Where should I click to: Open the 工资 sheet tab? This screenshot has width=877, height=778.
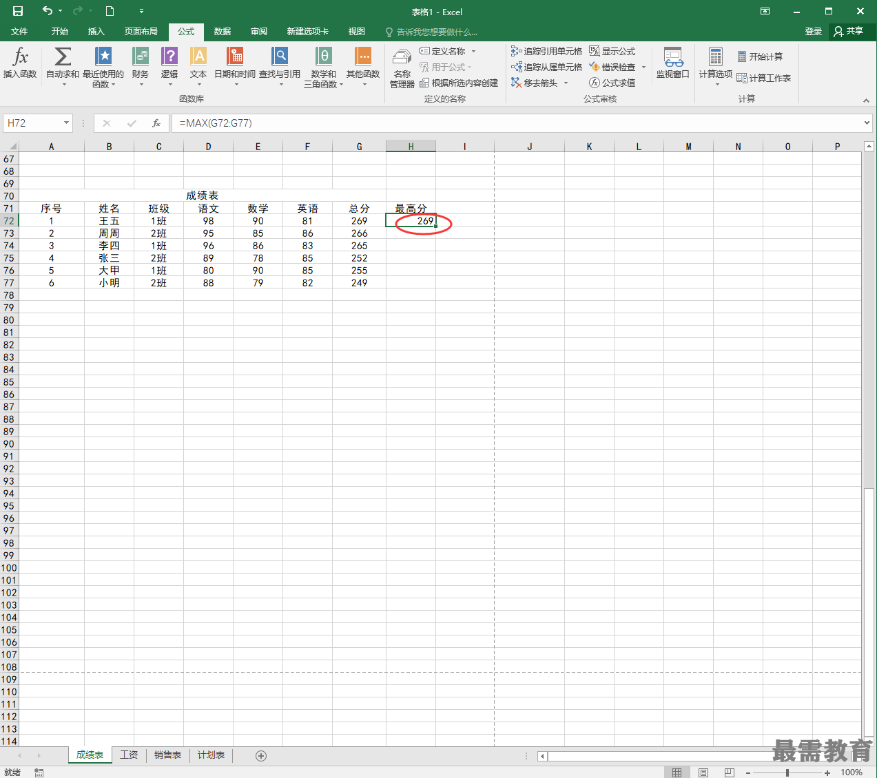(x=129, y=755)
